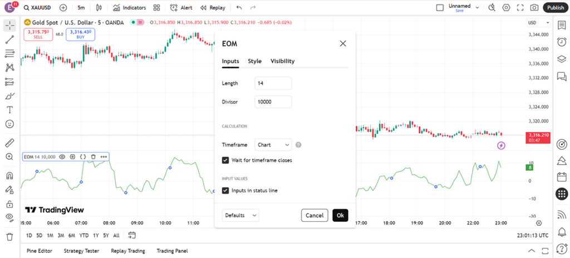This screenshot has height=258, width=570.
Task: Uncheck Wait for timeframe closes
Action: click(x=225, y=160)
